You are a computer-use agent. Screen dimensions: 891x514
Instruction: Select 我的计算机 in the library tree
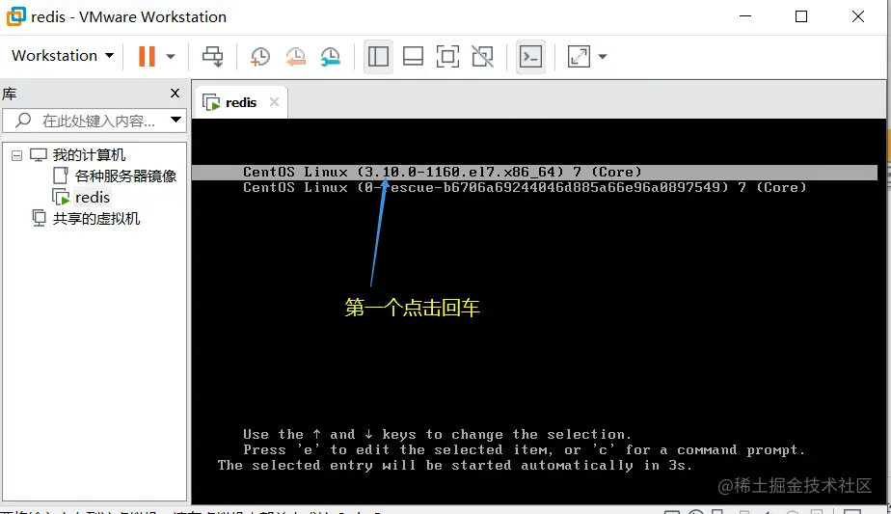point(89,154)
